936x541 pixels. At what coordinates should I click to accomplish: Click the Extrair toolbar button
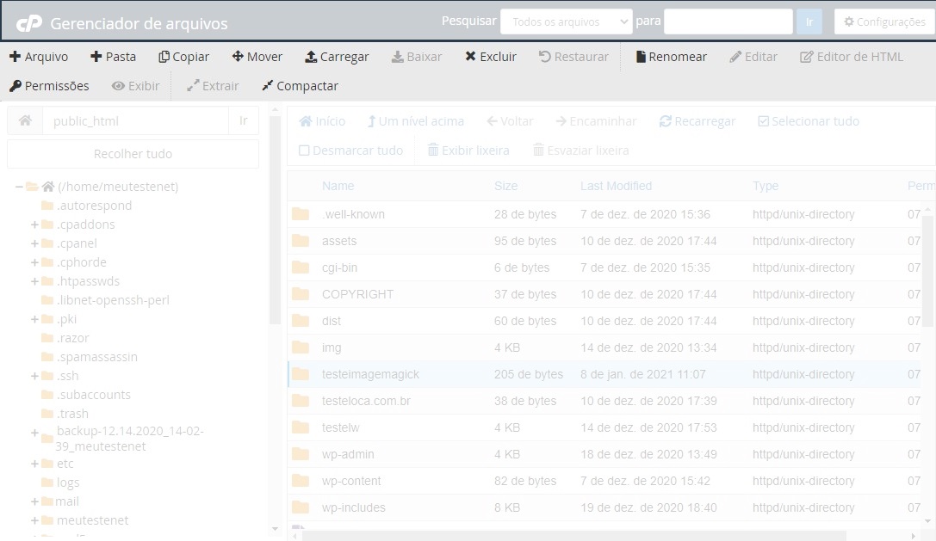click(213, 86)
